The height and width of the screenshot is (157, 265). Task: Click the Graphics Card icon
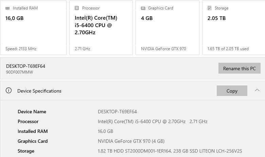click(x=143, y=8)
